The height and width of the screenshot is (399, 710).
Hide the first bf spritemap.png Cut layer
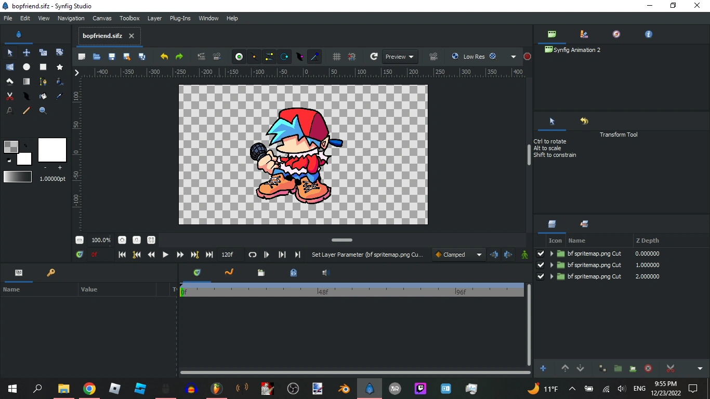pos(540,254)
